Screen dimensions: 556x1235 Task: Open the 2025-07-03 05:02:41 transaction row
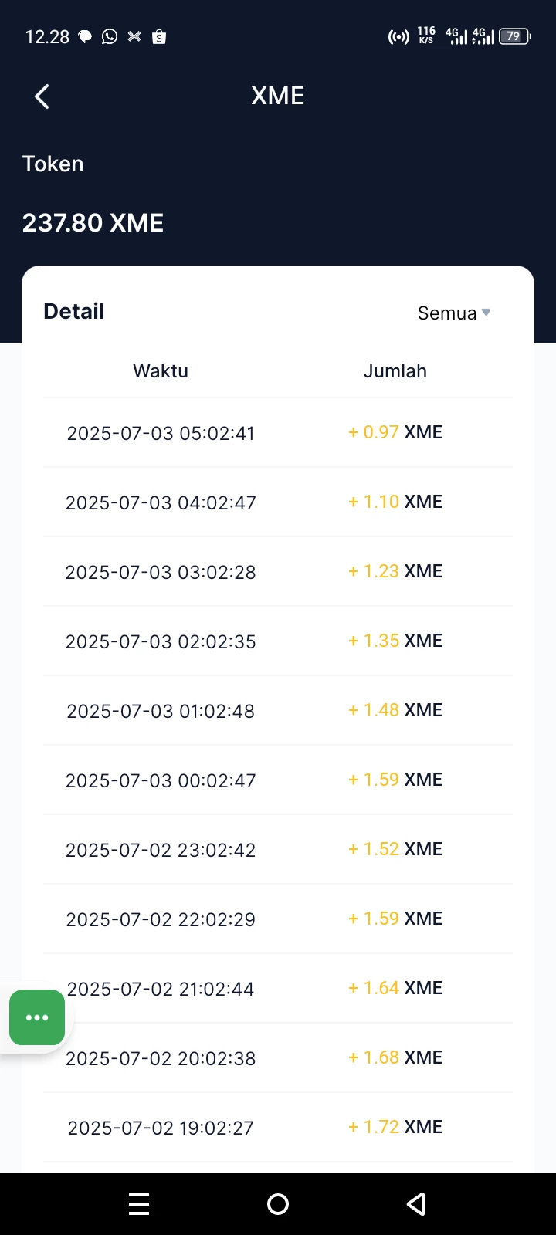coord(278,432)
